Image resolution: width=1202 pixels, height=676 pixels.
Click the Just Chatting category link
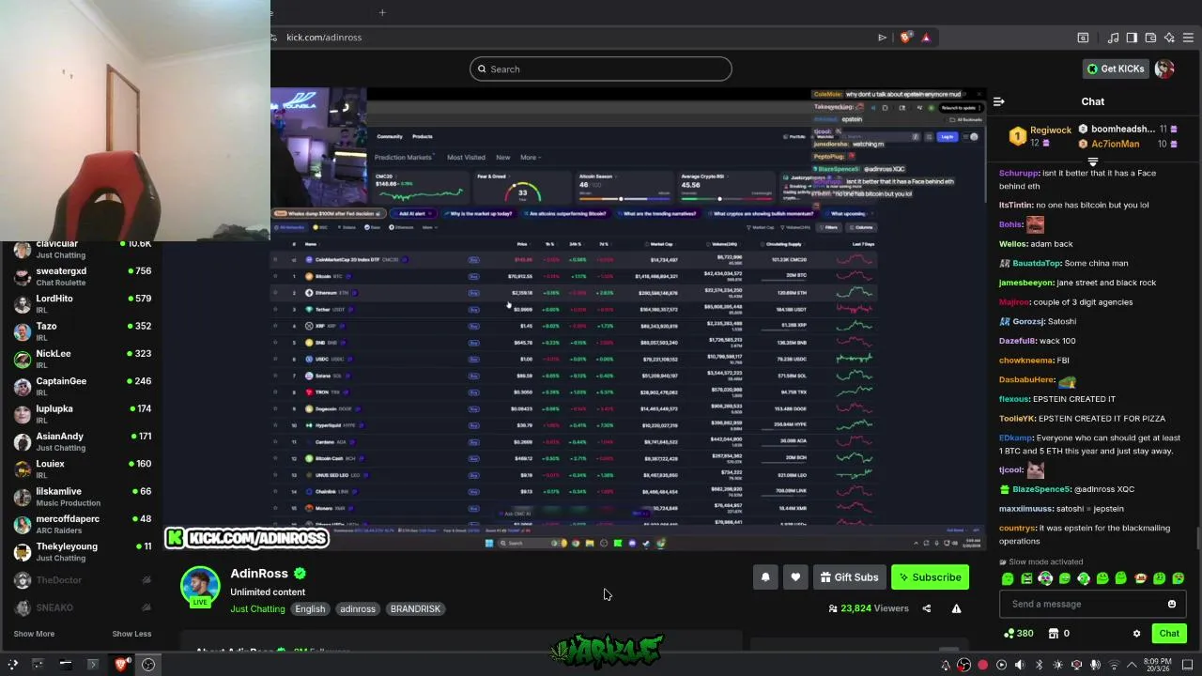(257, 608)
